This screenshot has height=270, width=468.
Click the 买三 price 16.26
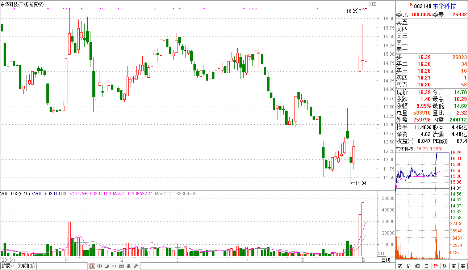pyautogui.click(x=423, y=71)
